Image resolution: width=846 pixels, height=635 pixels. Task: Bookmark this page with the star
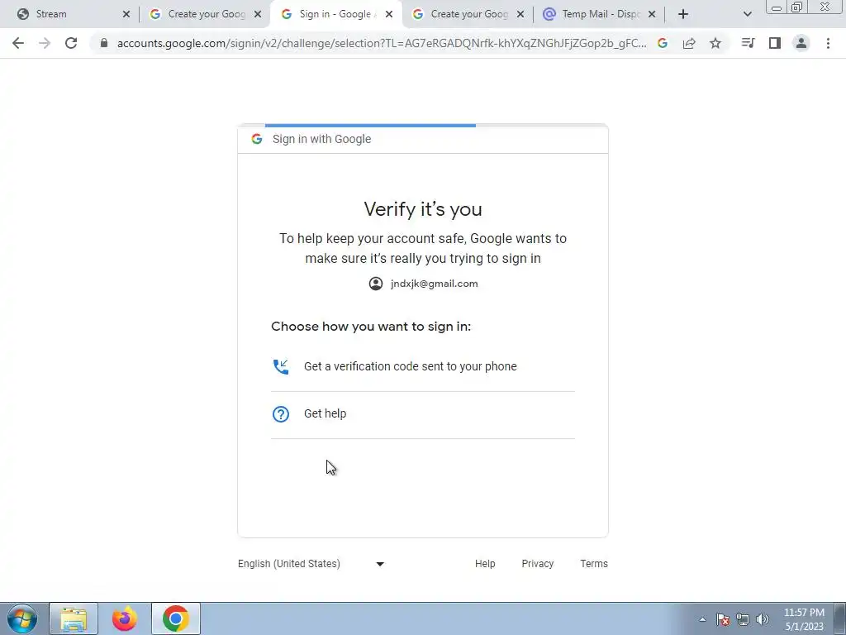tap(715, 43)
